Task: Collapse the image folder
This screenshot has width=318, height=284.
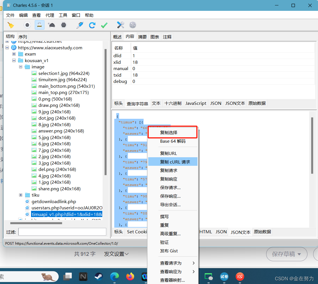Action: pyautogui.click(x=21, y=67)
